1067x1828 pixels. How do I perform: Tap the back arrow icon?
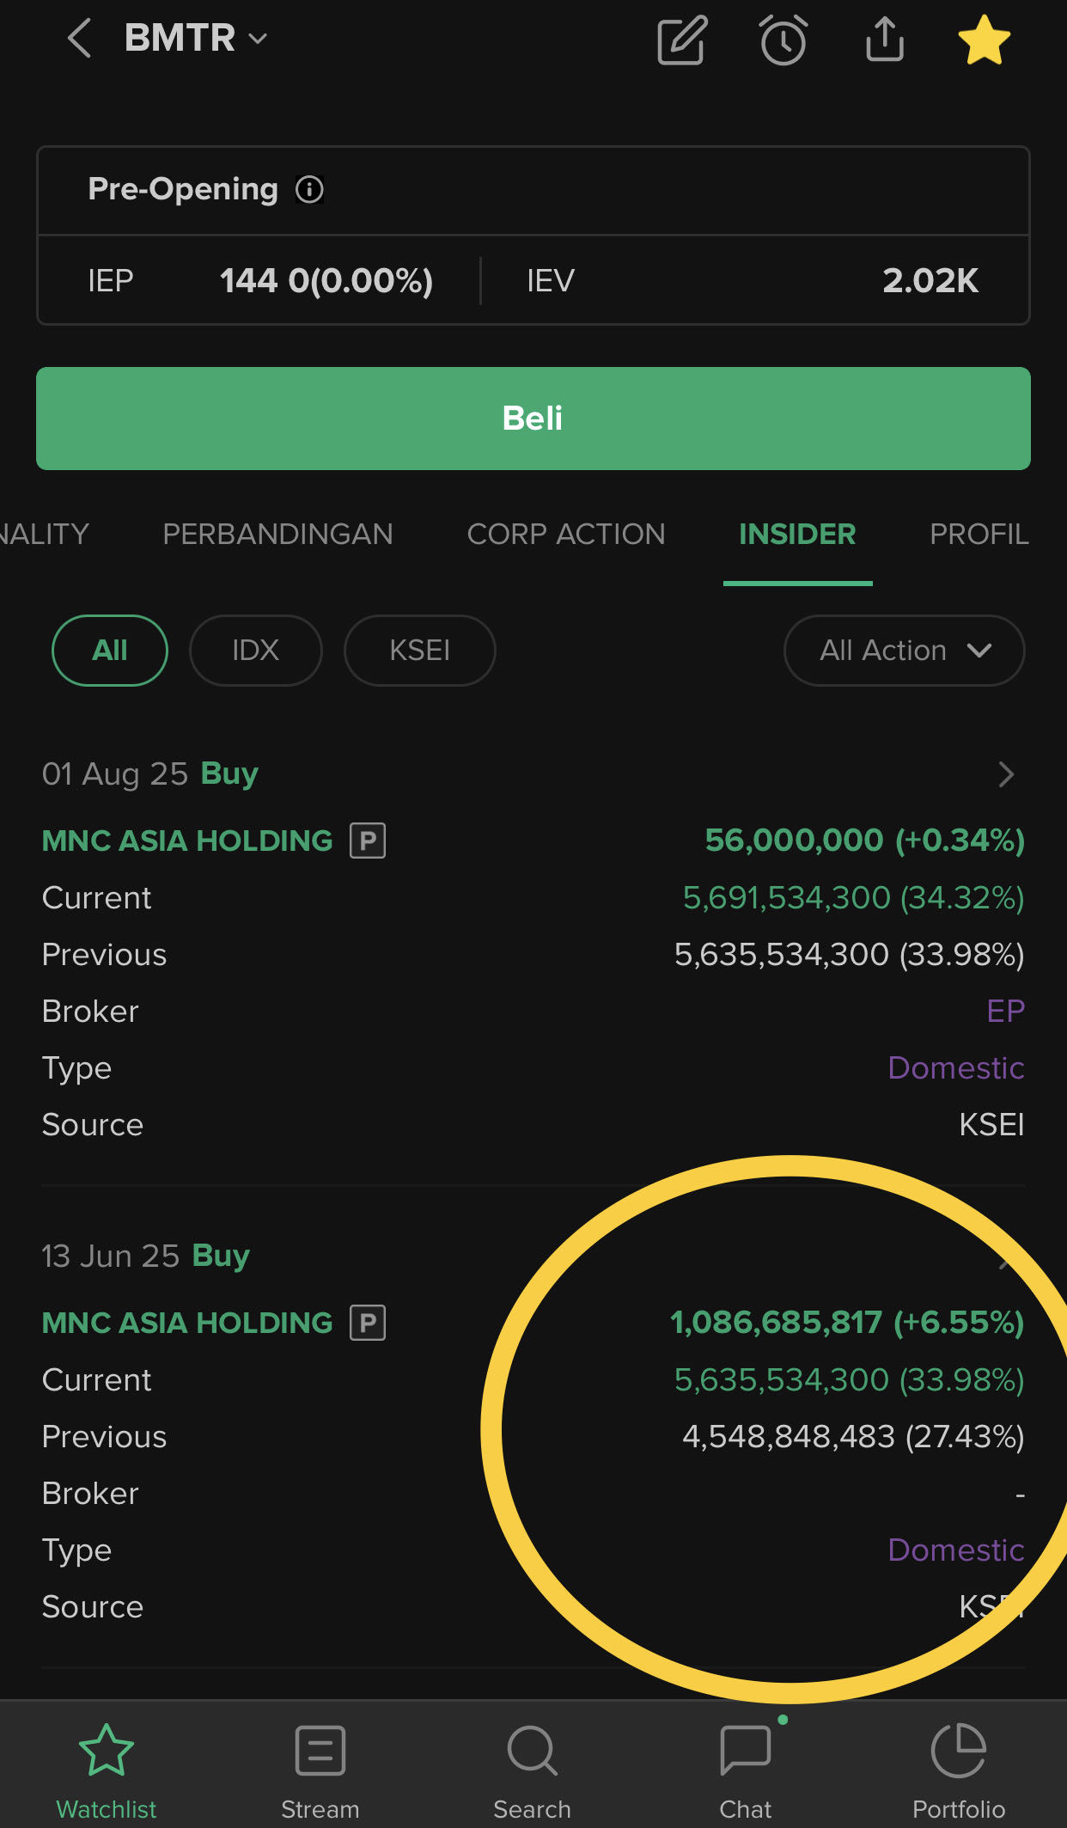80,39
